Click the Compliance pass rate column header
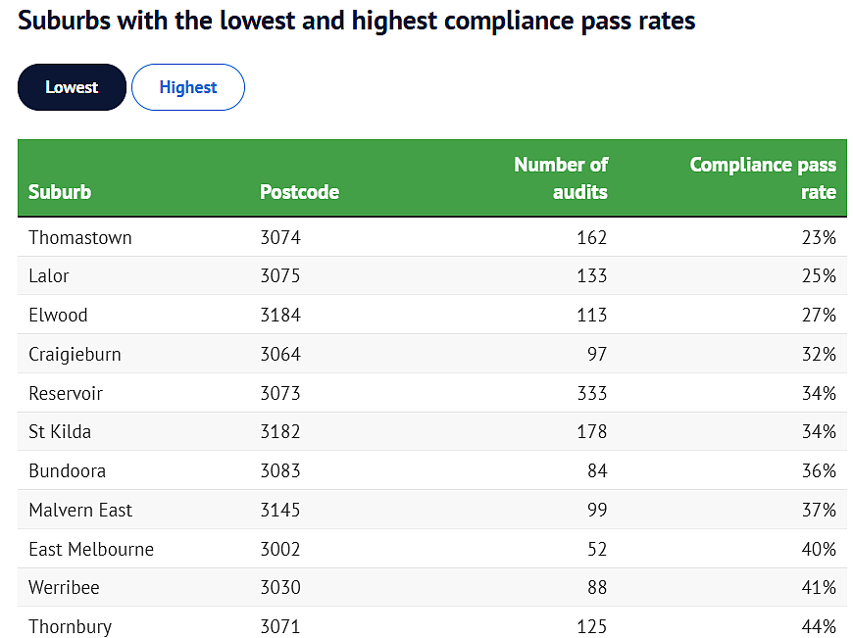853x638 pixels. pos(763,177)
